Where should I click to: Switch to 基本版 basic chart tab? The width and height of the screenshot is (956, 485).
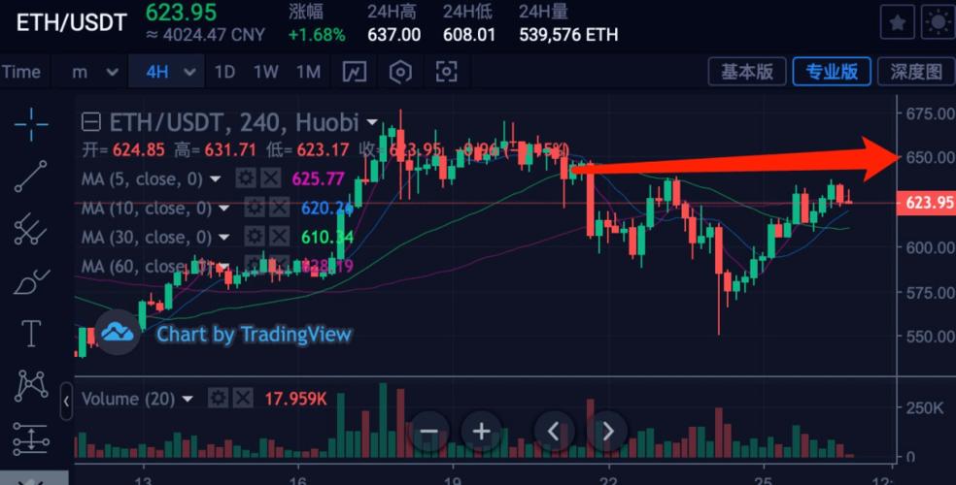[x=746, y=72]
